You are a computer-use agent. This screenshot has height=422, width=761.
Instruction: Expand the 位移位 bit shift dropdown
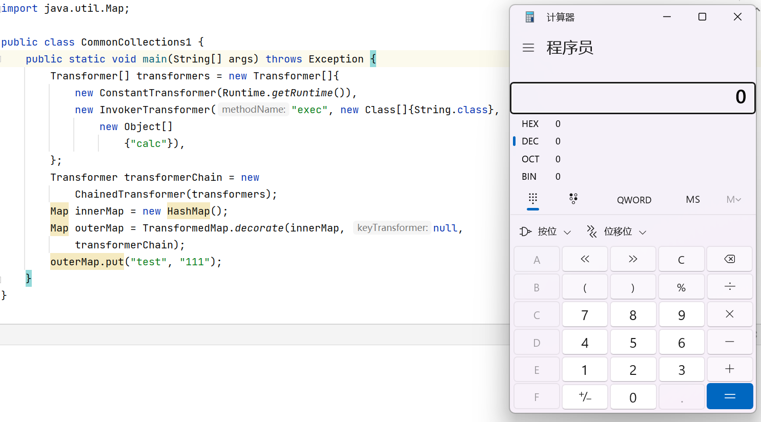[x=616, y=231]
